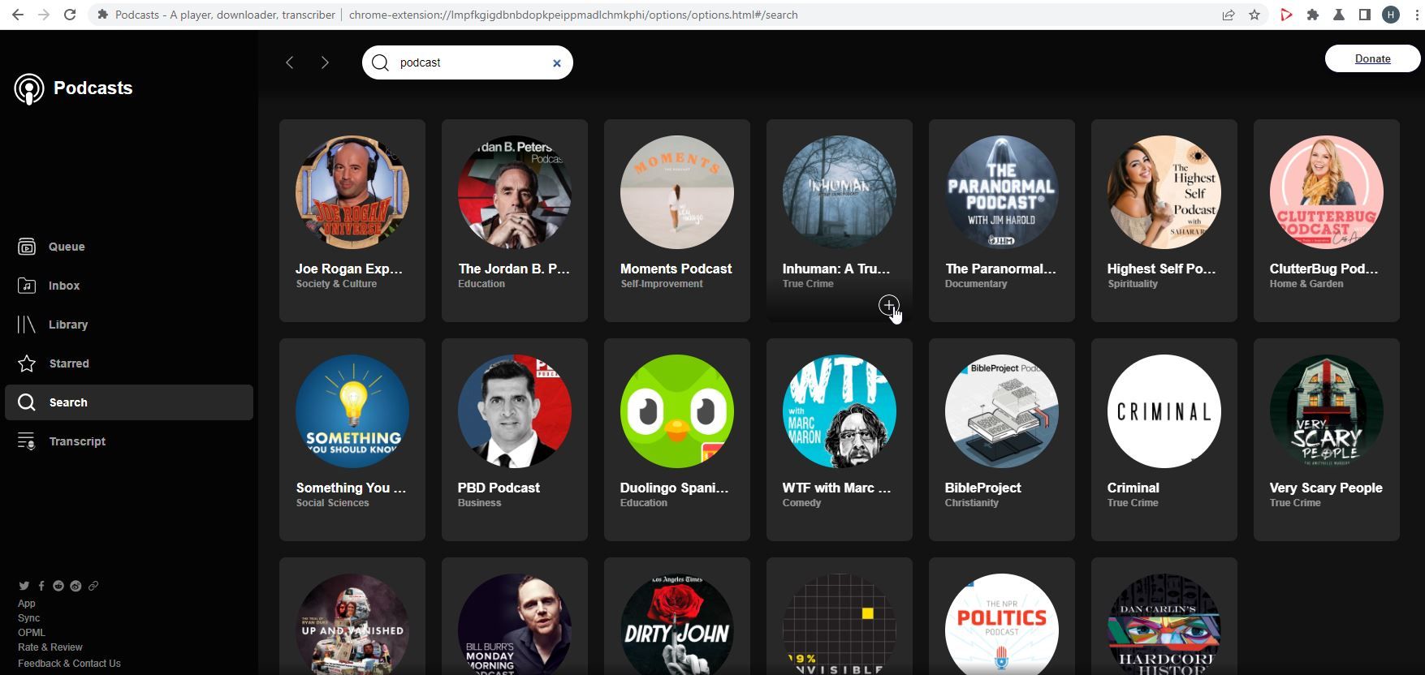Open PBD Podcast artwork
Screen dimensions: 1425x675
pos(515,411)
